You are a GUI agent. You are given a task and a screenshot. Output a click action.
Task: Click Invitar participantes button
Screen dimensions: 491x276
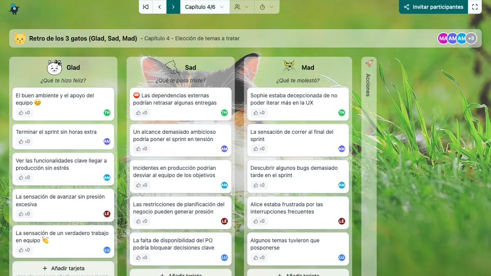coord(434,7)
